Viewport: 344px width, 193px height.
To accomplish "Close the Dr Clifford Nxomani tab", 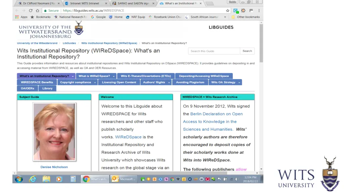I will tap(58, 3).
